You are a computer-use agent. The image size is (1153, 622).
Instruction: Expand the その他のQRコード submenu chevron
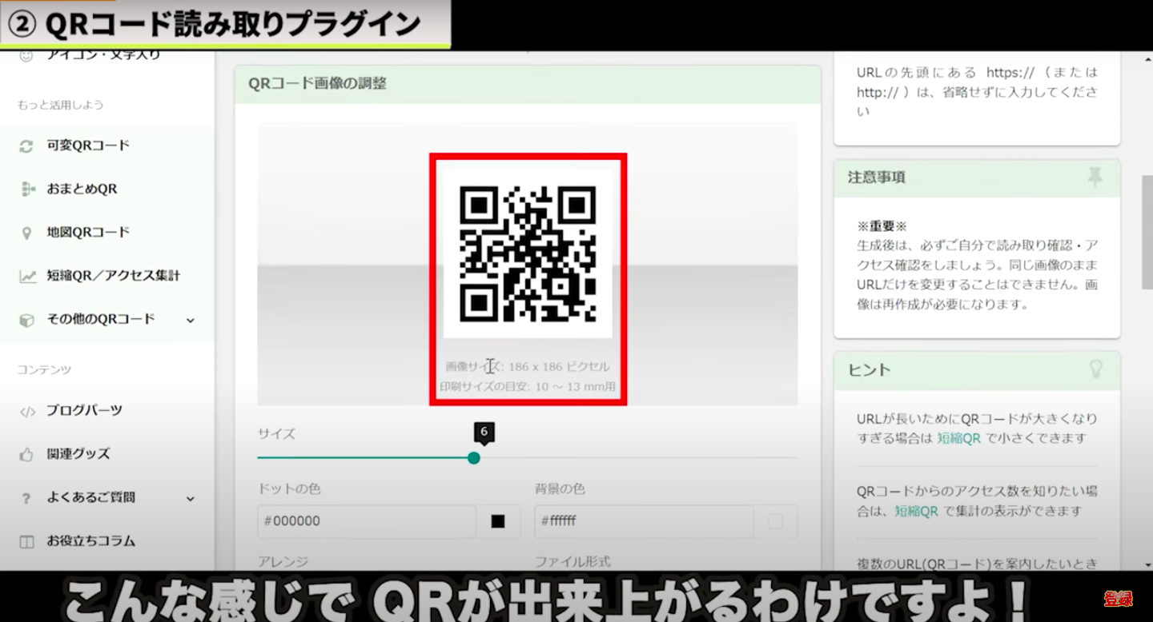pyautogui.click(x=191, y=320)
